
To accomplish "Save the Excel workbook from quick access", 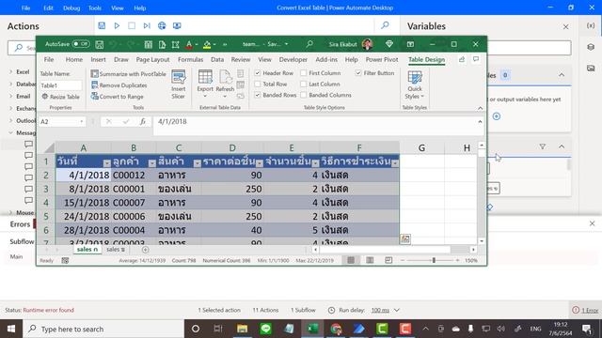I will tap(100, 44).
